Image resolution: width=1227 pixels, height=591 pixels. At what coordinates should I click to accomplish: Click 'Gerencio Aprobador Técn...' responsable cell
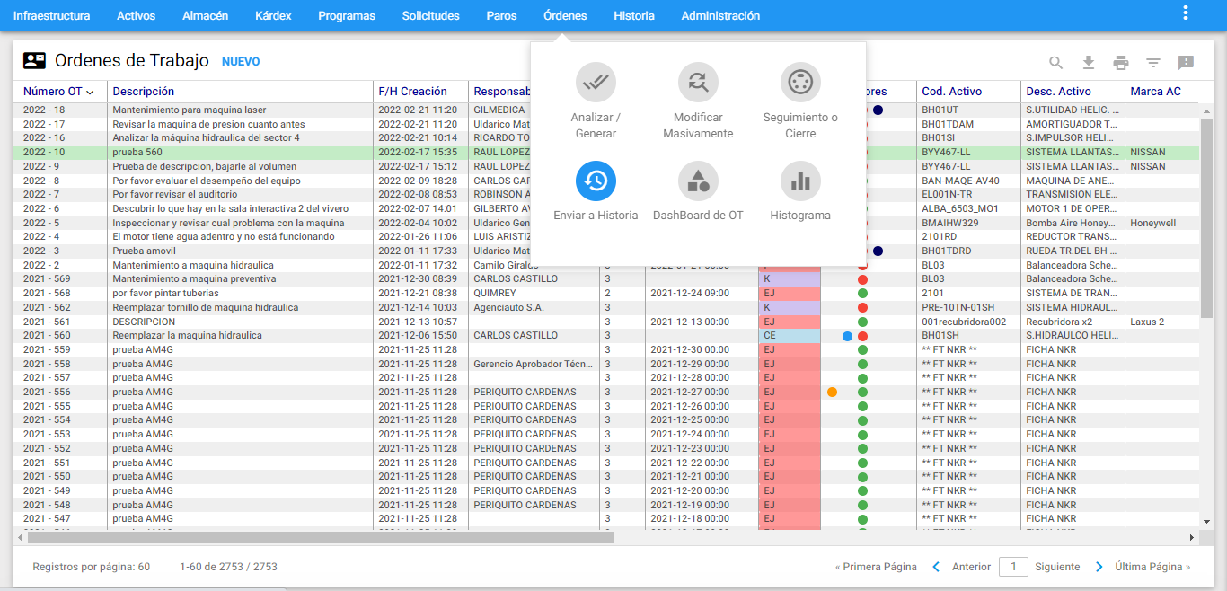pyautogui.click(x=534, y=364)
